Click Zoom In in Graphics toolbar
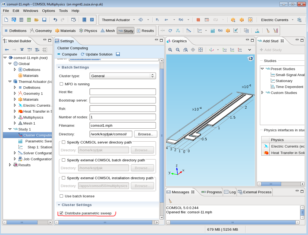The height and width of the screenshot is (235, 308). [170, 50]
